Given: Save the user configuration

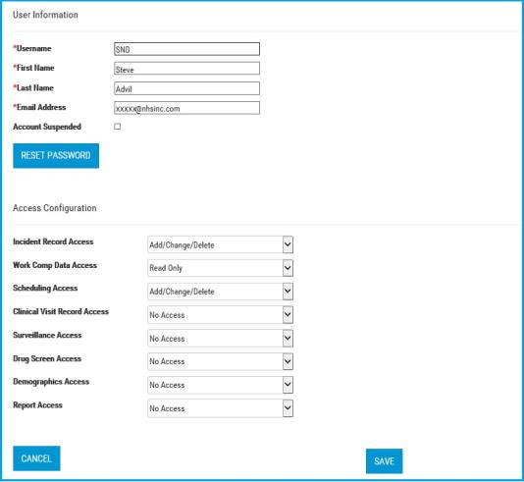Looking at the screenshot, I should click(385, 461).
